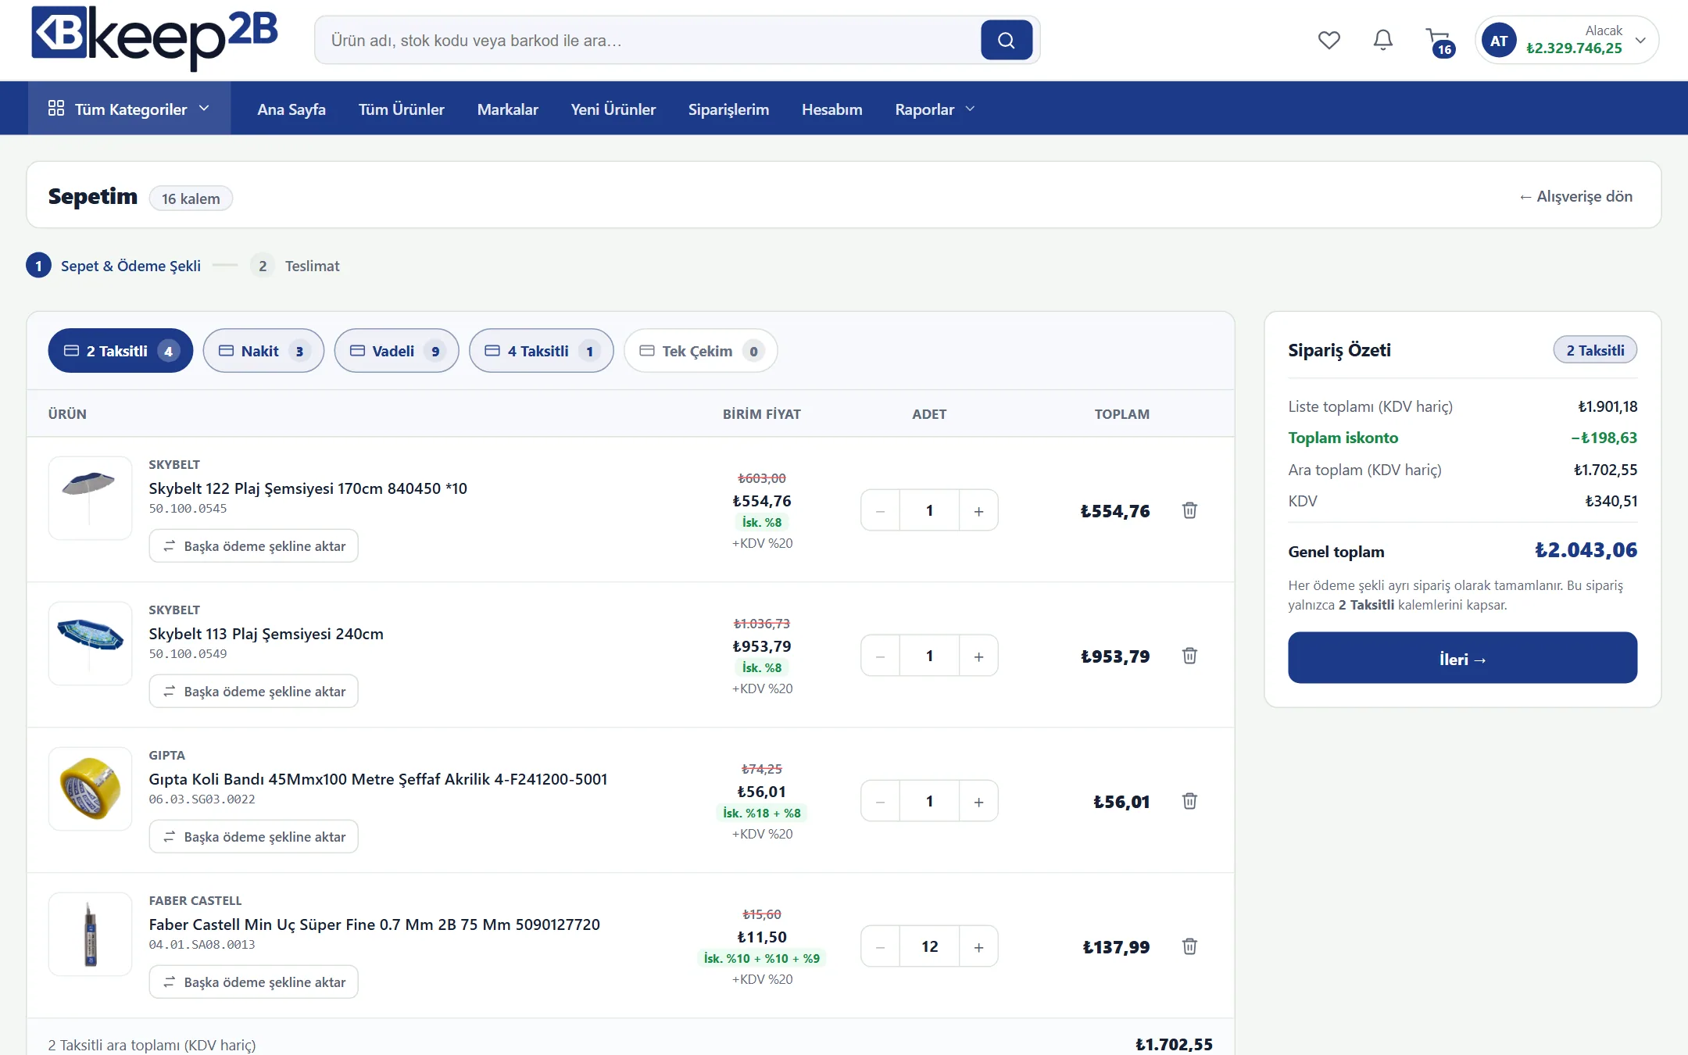Viewport: 1688px width, 1055px height.
Task: Switch to the Vadeli payment tab
Action: [396, 351]
